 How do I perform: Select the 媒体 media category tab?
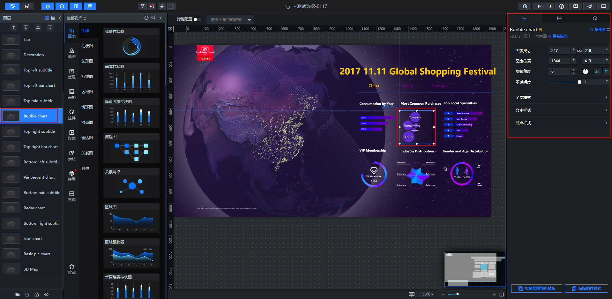pos(72,135)
